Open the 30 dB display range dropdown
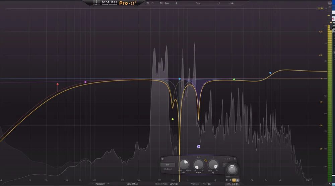Screen dimensions: 335x186 point(320,8)
